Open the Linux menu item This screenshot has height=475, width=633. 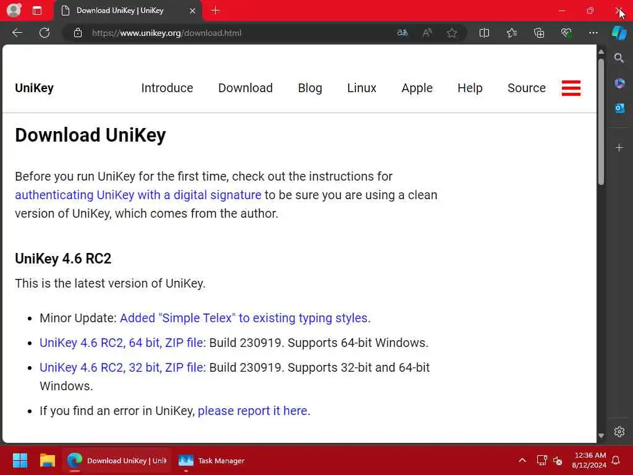362,88
